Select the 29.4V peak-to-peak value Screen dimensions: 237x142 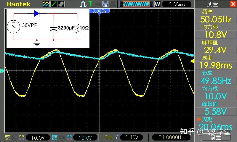216,50
